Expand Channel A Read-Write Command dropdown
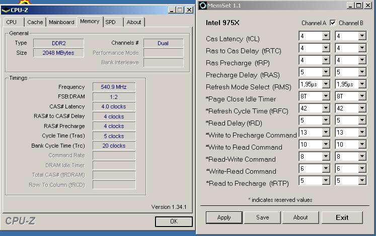Viewport: 376px width, 236px height. pyautogui.click(x=326, y=156)
